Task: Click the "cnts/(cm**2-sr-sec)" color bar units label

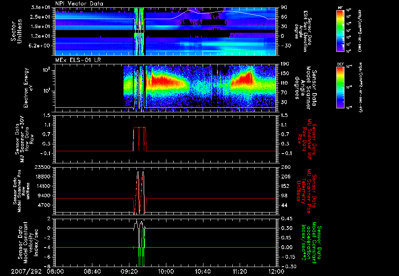Action: point(360,30)
